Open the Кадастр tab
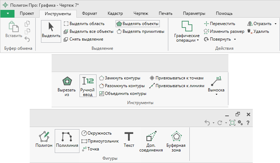 coord(115,14)
